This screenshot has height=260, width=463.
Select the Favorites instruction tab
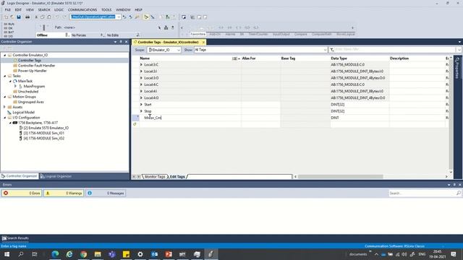(197, 34)
